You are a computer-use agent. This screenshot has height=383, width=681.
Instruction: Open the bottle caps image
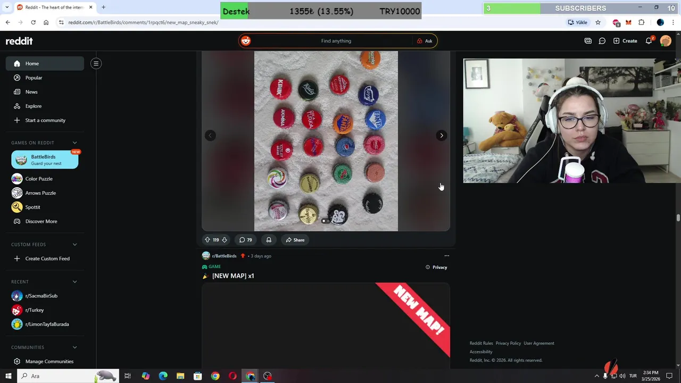326,141
